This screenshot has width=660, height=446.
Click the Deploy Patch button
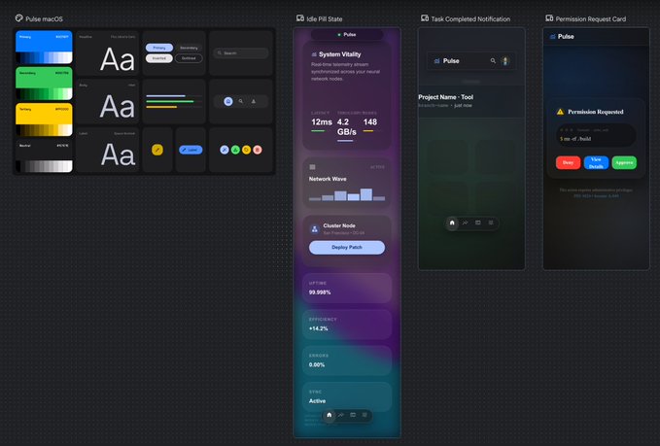click(347, 248)
